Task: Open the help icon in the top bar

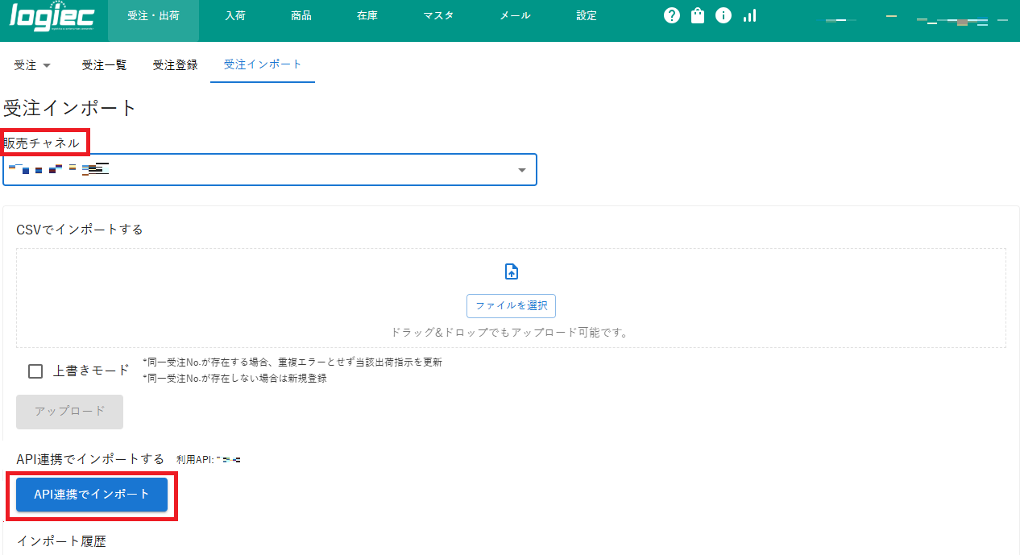Action: (x=671, y=14)
